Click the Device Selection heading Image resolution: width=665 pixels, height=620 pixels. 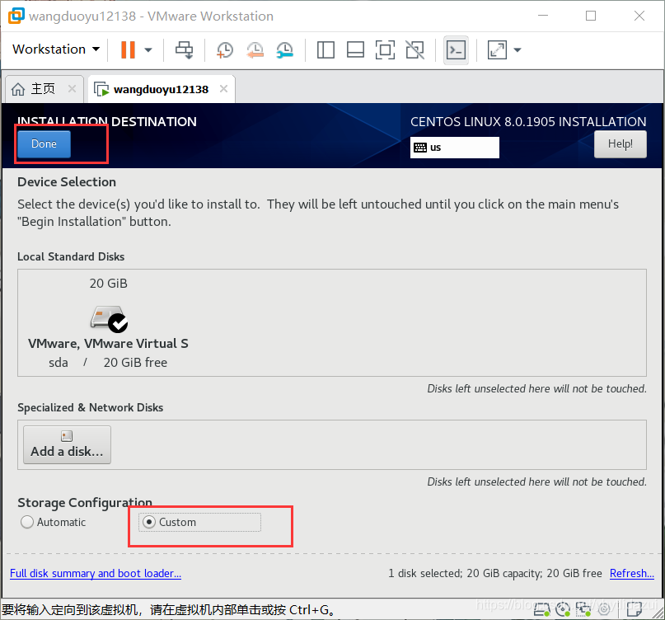click(67, 182)
